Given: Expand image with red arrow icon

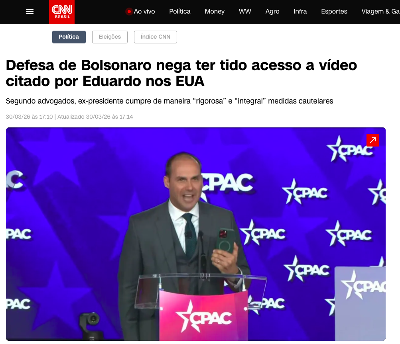Looking at the screenshot, I should (x=373, y=140).
